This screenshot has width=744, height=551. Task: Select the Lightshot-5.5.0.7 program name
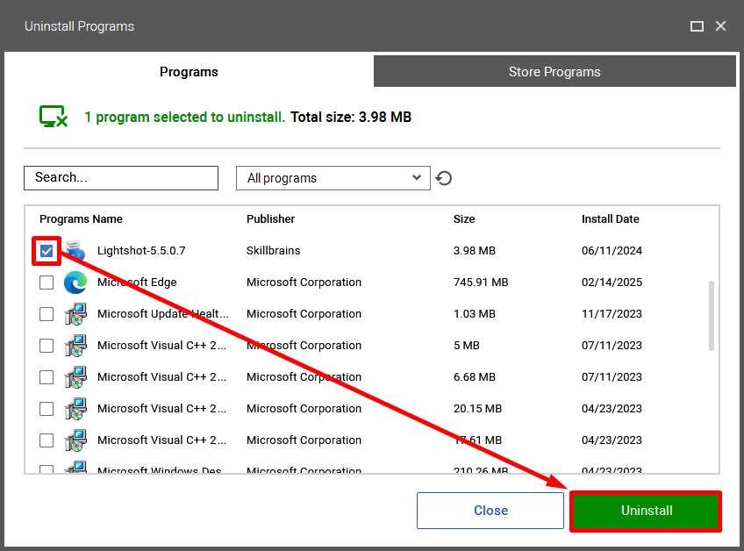coord(141,251)
